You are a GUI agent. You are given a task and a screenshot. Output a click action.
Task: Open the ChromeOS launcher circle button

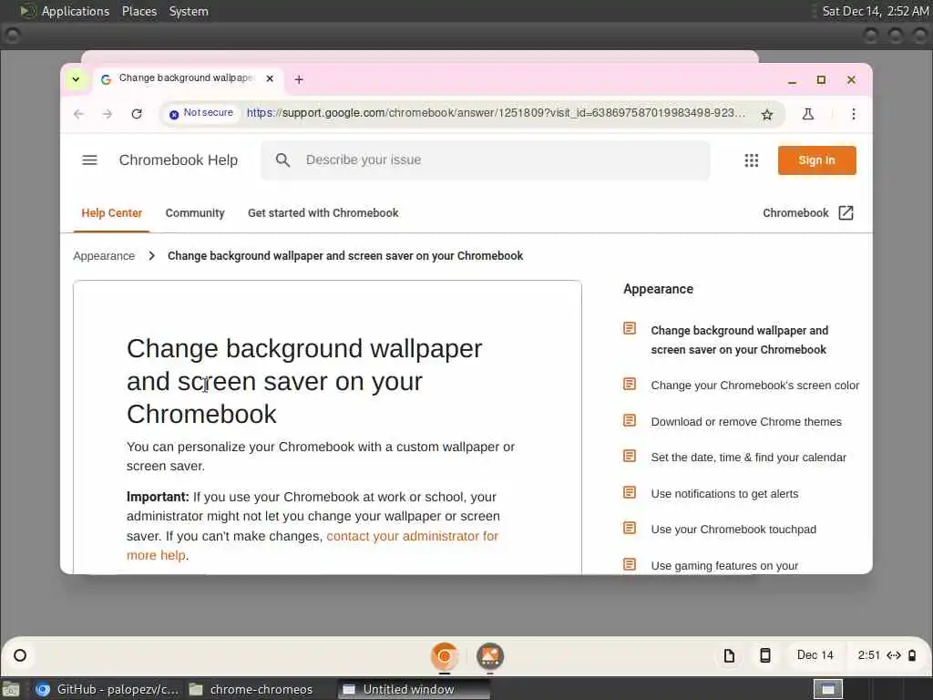click(x=20, y=655)
